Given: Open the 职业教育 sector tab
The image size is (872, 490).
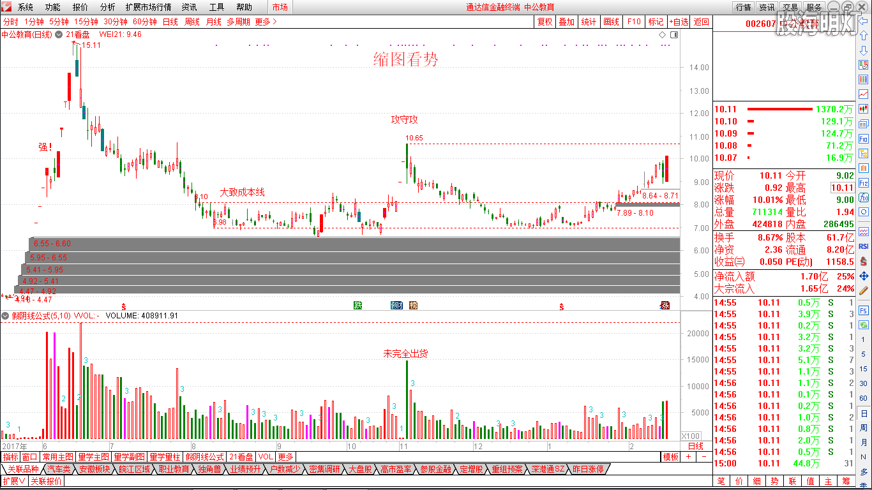Looking at the screenshot, I should 175,469.
